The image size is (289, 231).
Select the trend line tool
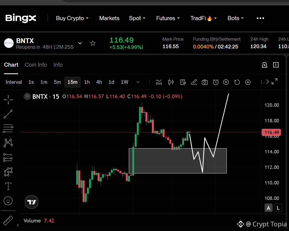point(8,114)
